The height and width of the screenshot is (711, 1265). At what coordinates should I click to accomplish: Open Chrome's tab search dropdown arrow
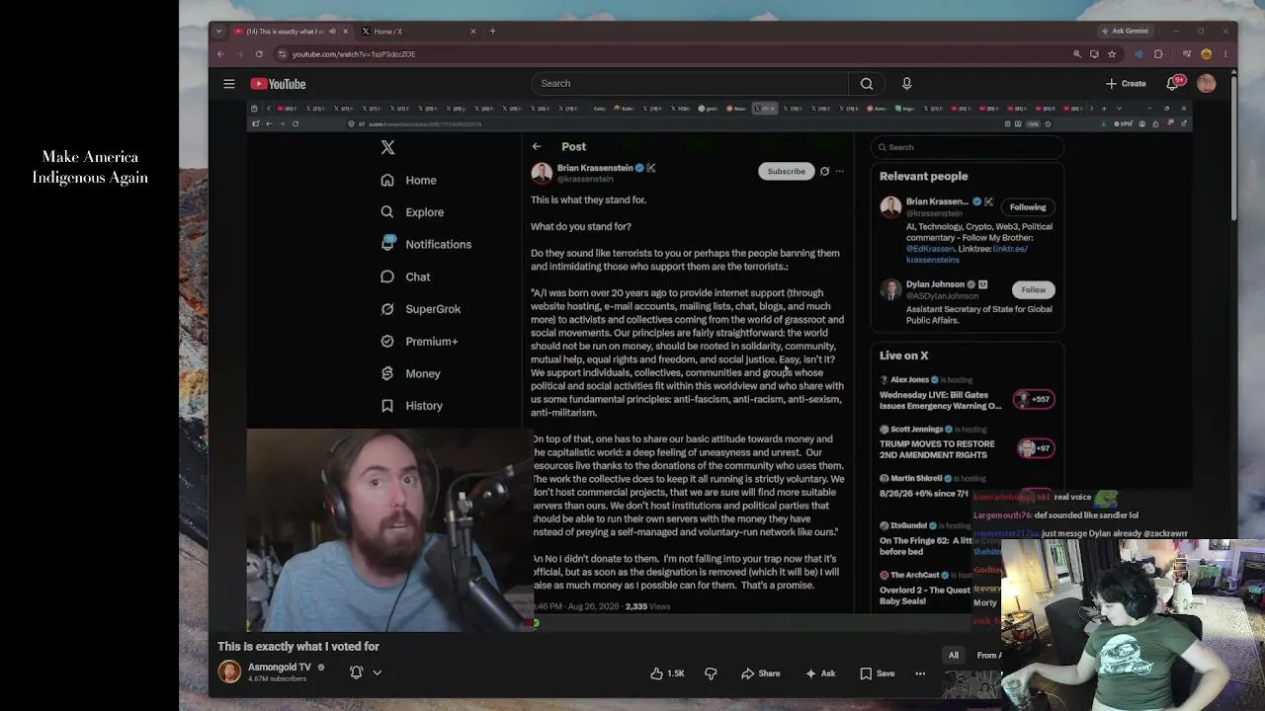(218, 31)
